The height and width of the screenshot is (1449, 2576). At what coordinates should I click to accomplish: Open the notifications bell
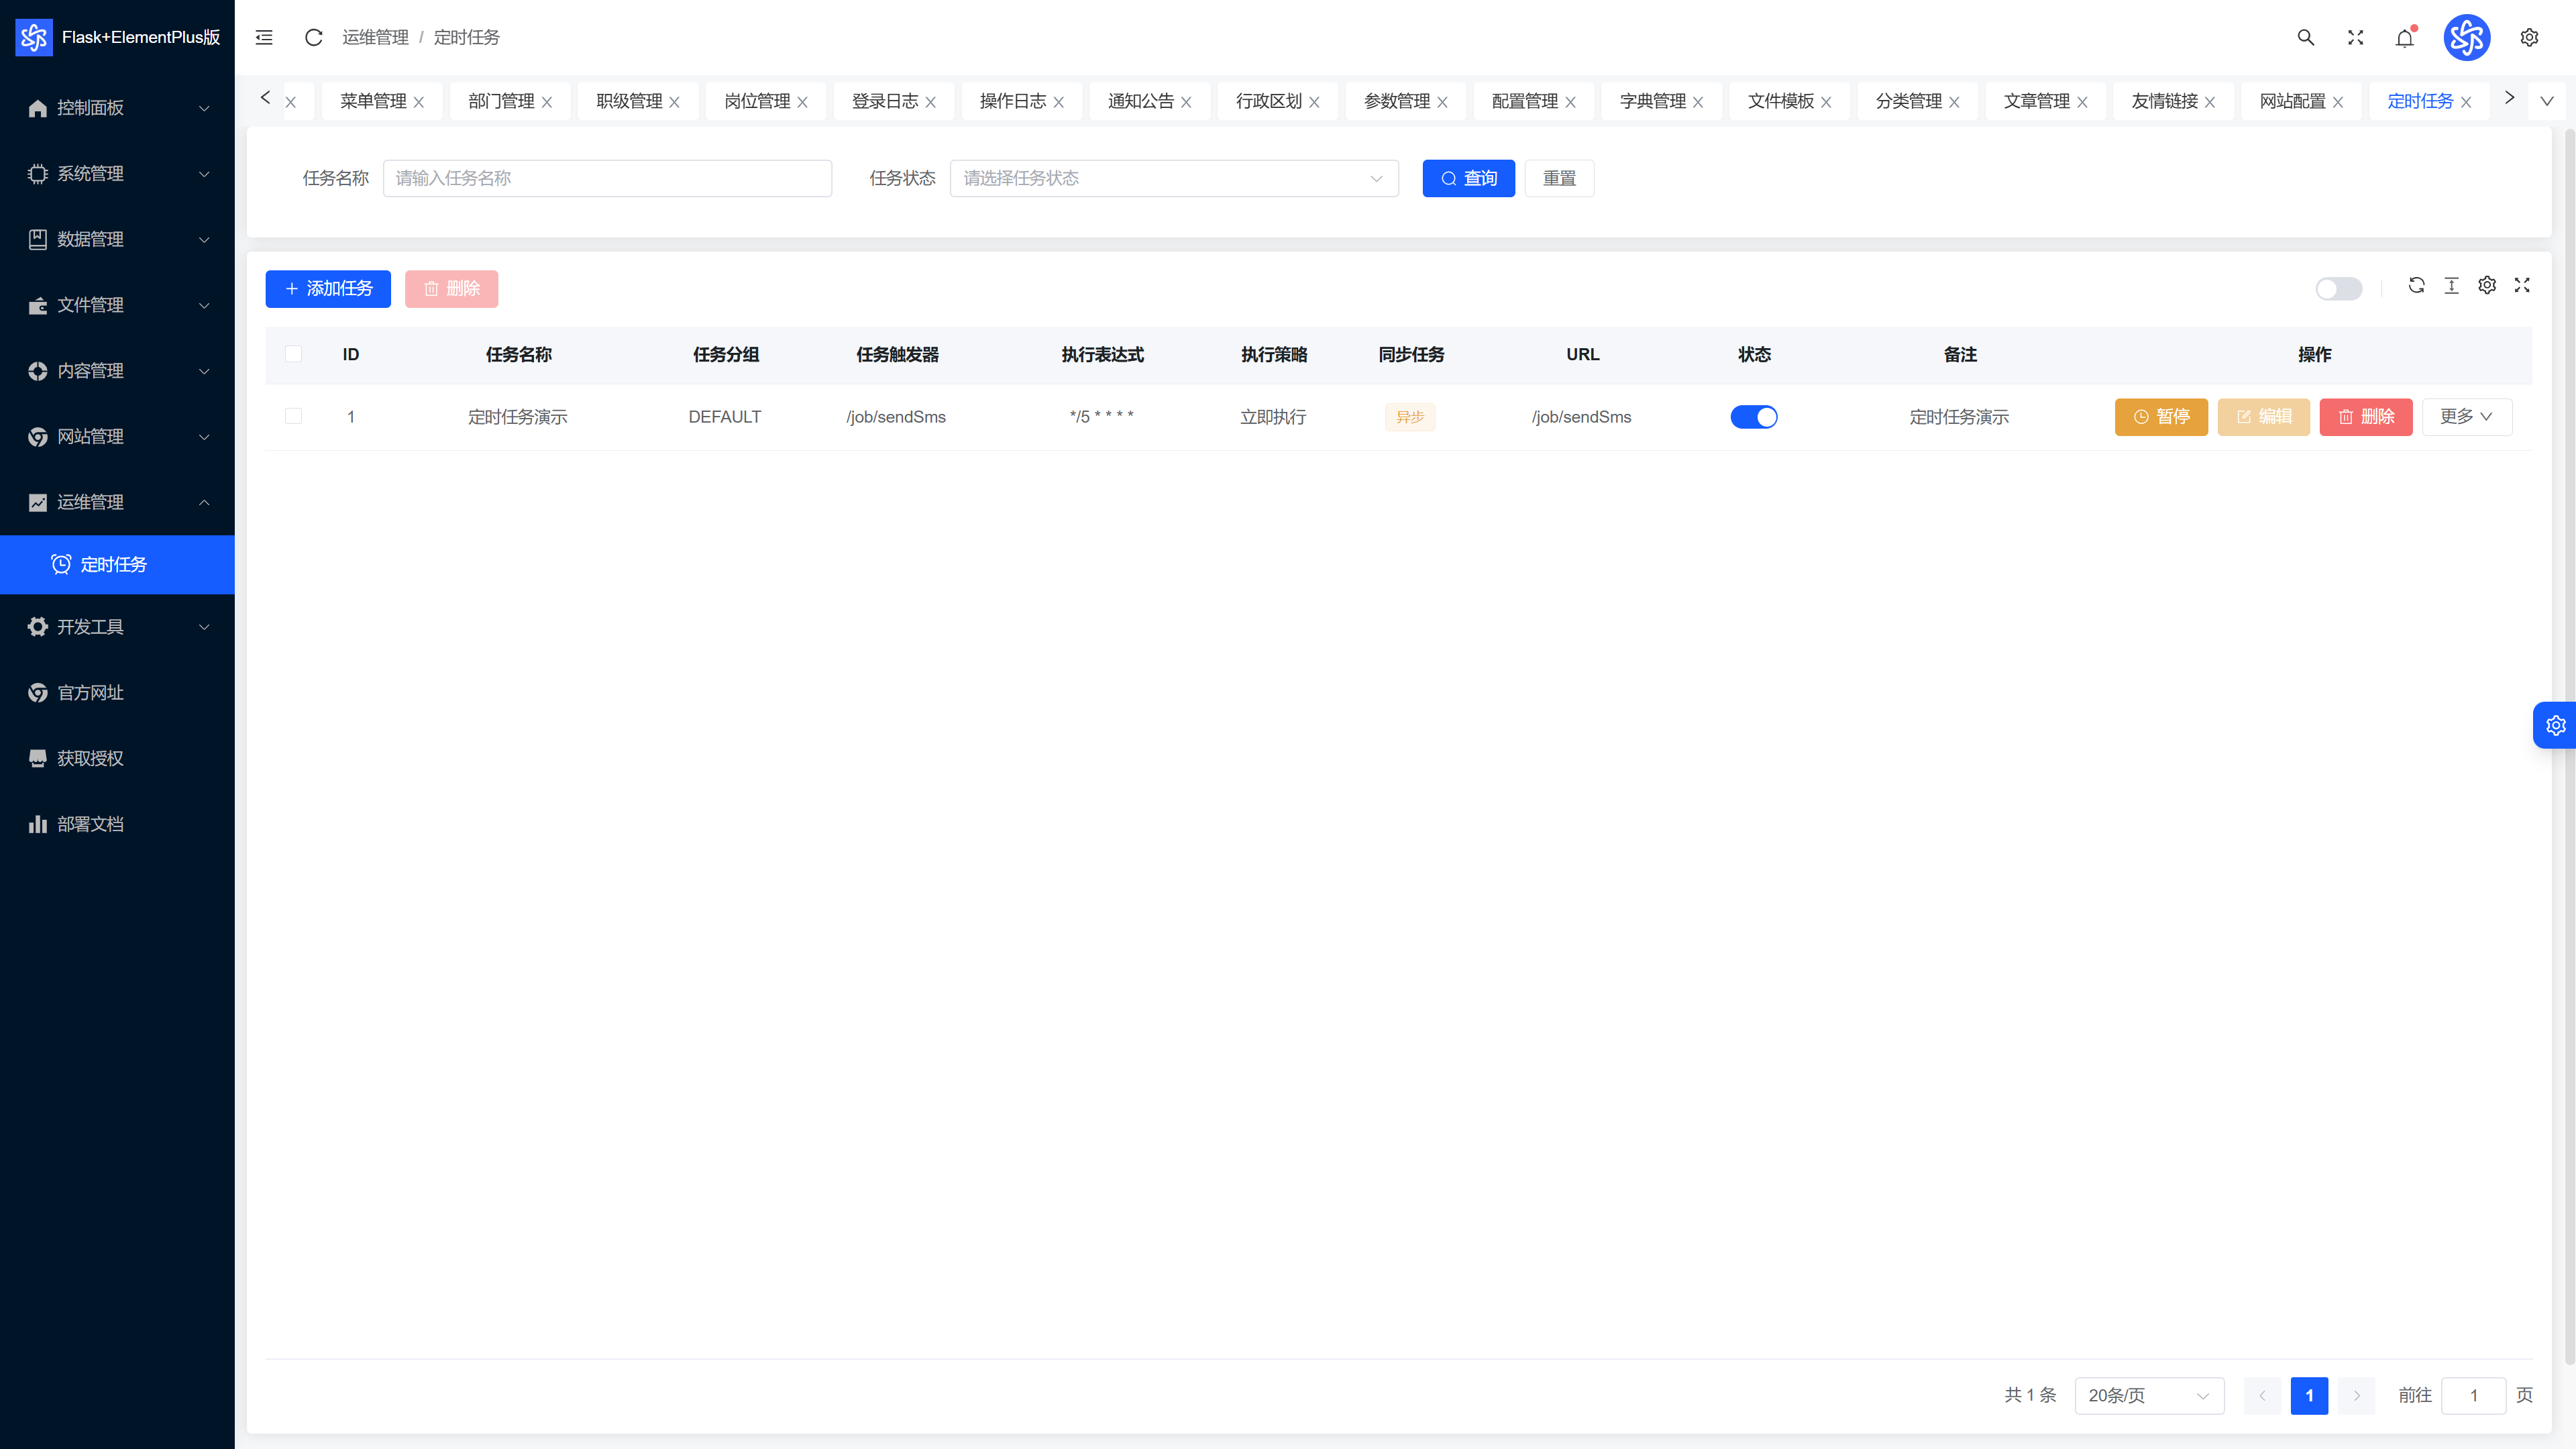click(x=2405, y=37)
